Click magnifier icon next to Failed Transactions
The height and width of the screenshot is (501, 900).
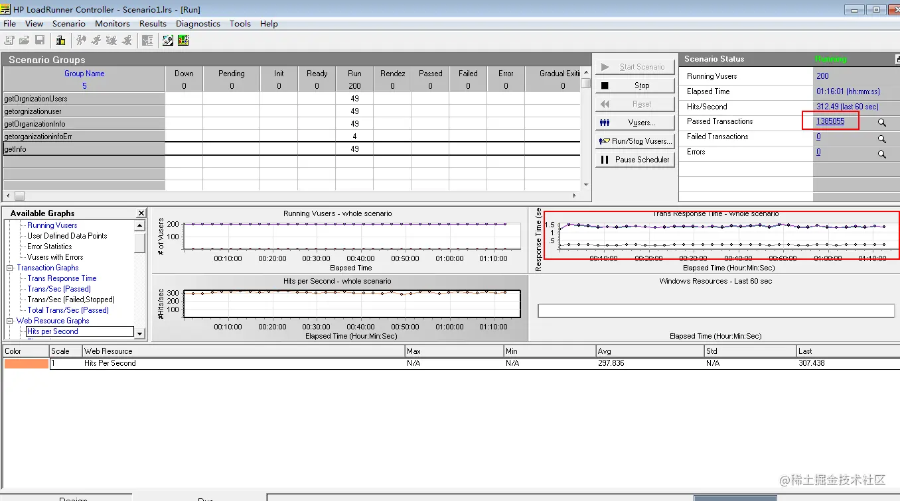pyautogui.click(x=882, y=139)
